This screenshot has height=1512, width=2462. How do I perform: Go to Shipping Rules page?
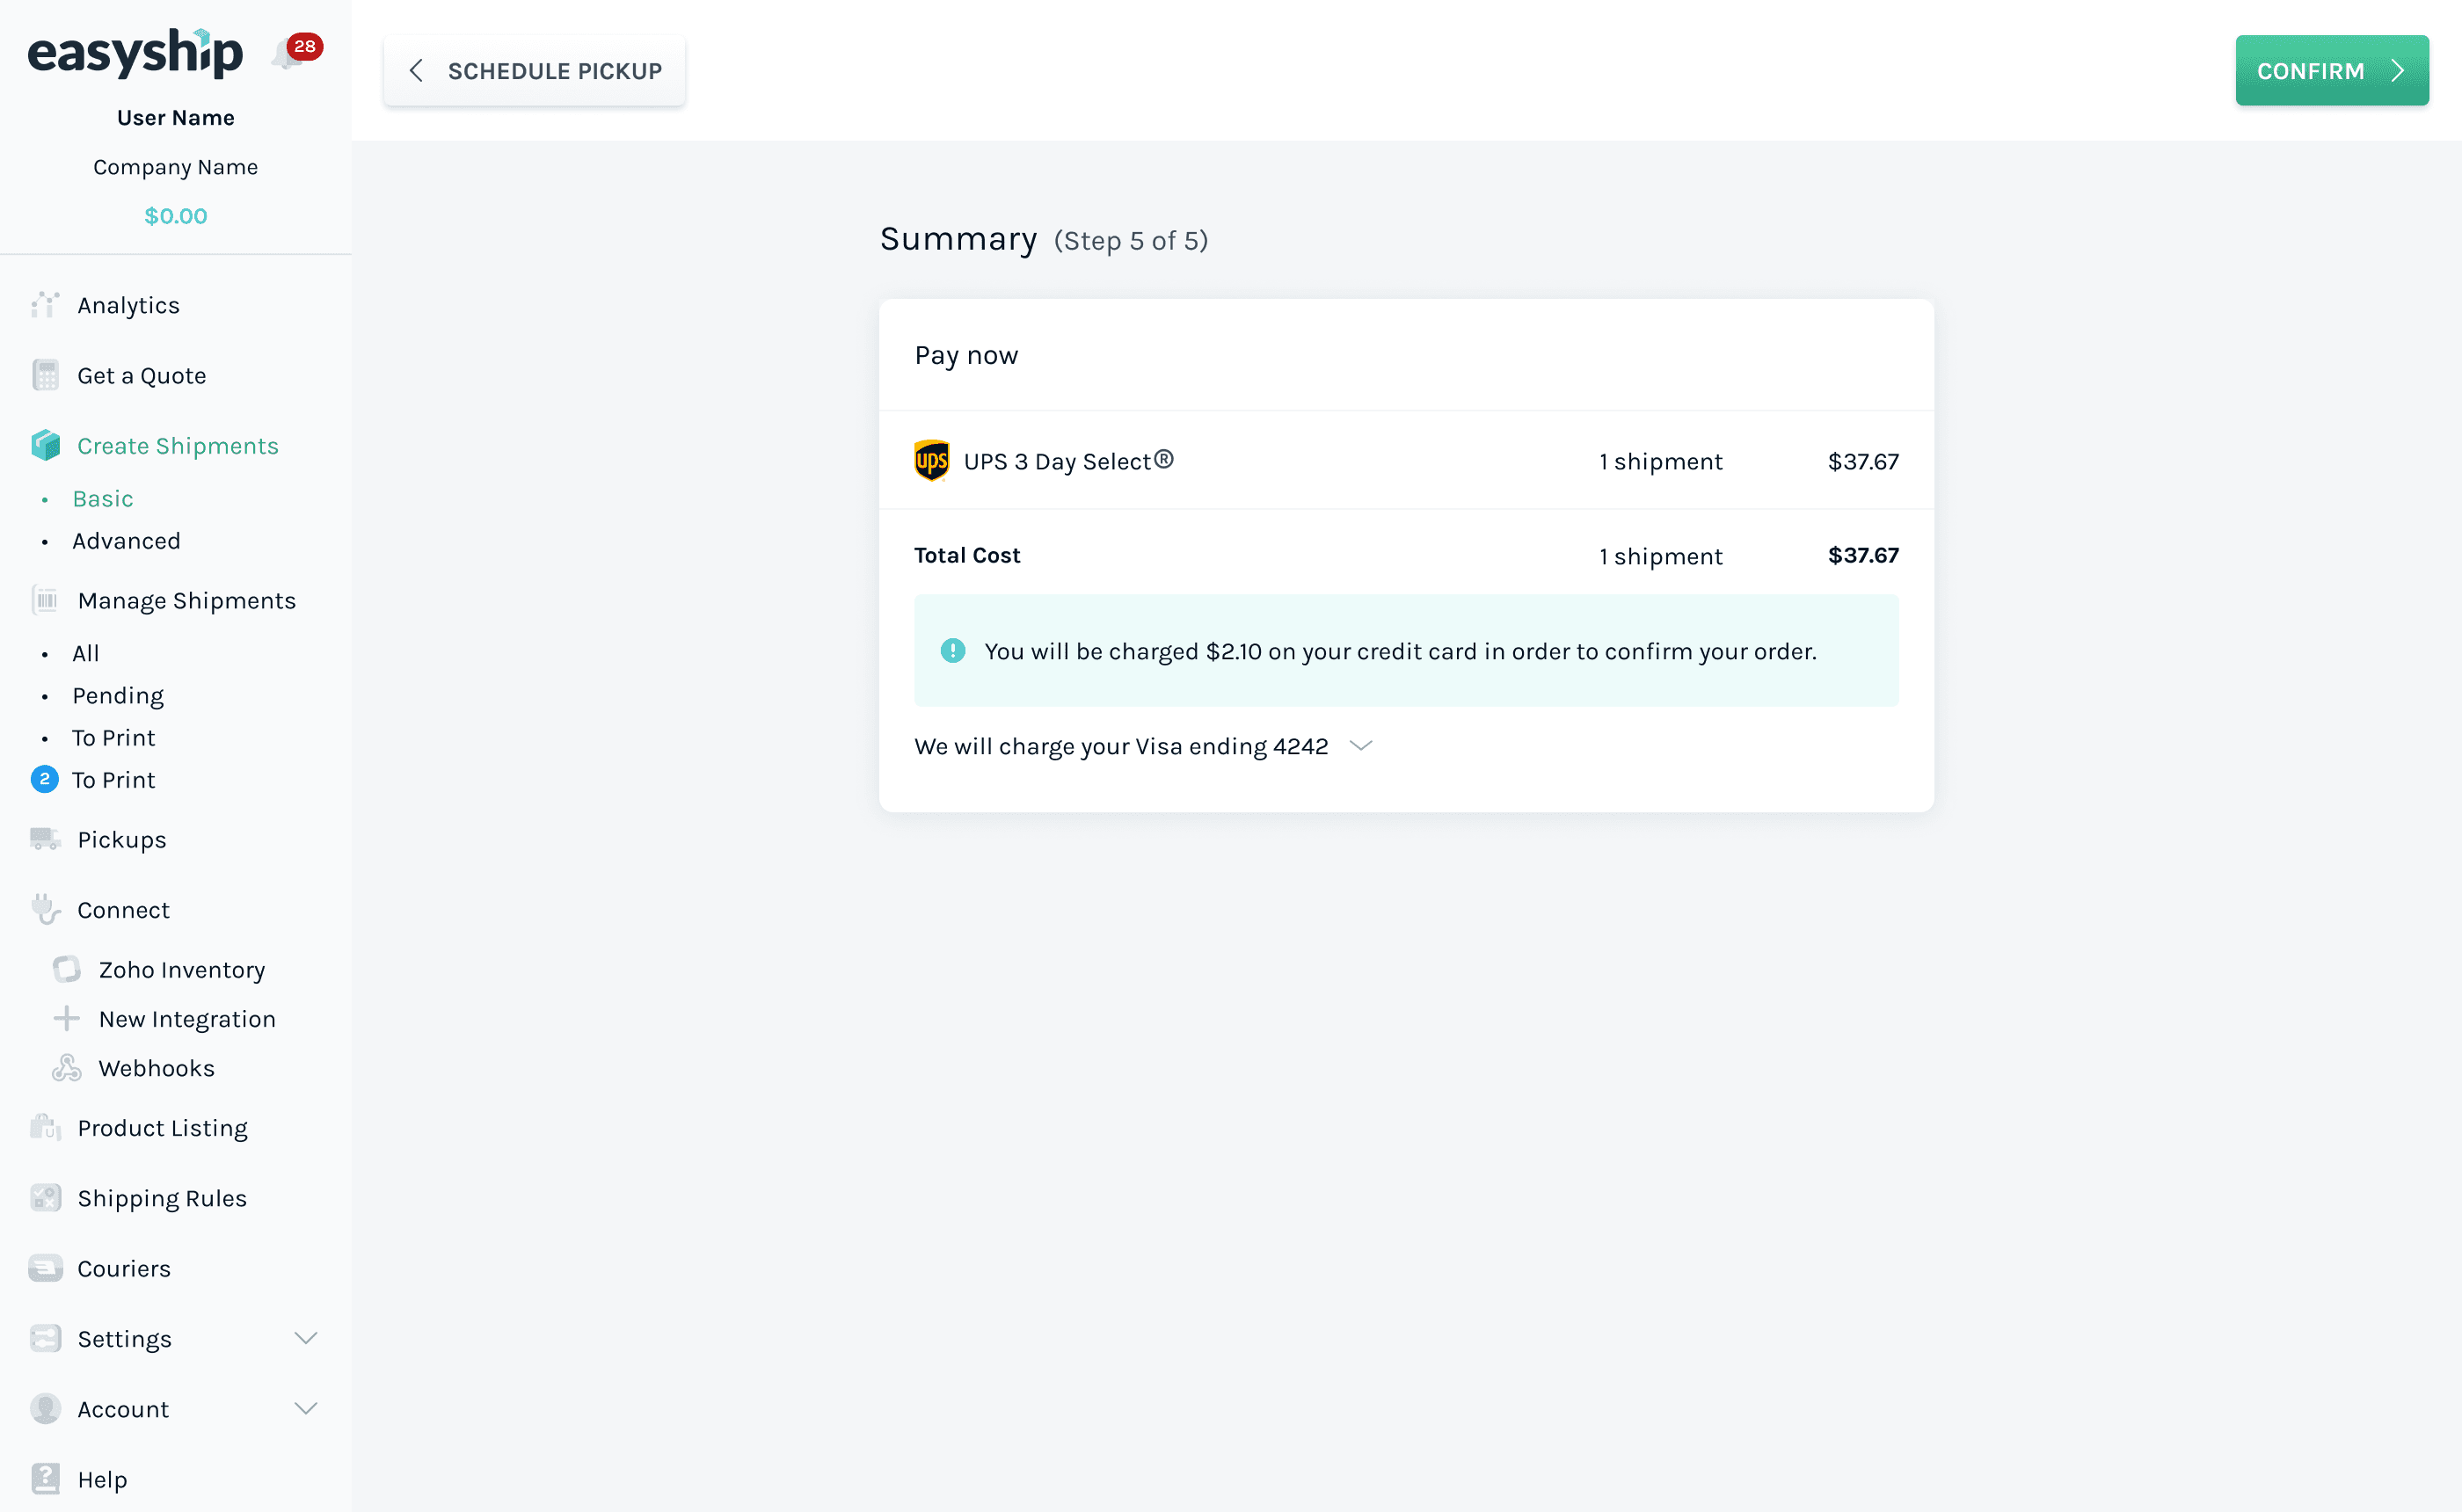162,1198
